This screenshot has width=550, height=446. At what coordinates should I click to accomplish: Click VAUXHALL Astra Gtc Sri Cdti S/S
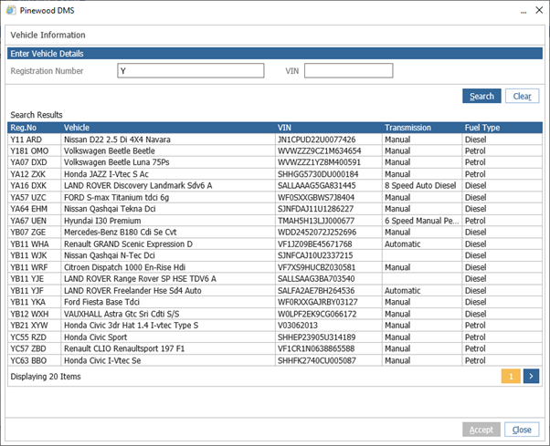point(122,314)
